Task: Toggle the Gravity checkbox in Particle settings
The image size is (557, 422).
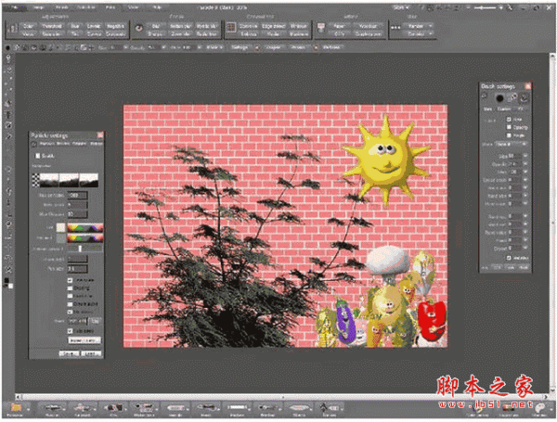Action: click(x=37, y=156)
